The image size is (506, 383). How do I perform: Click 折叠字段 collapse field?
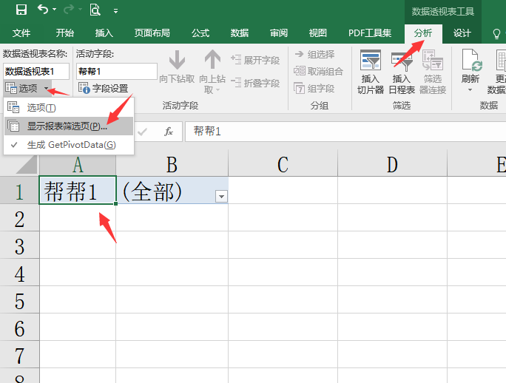[255, 83]
